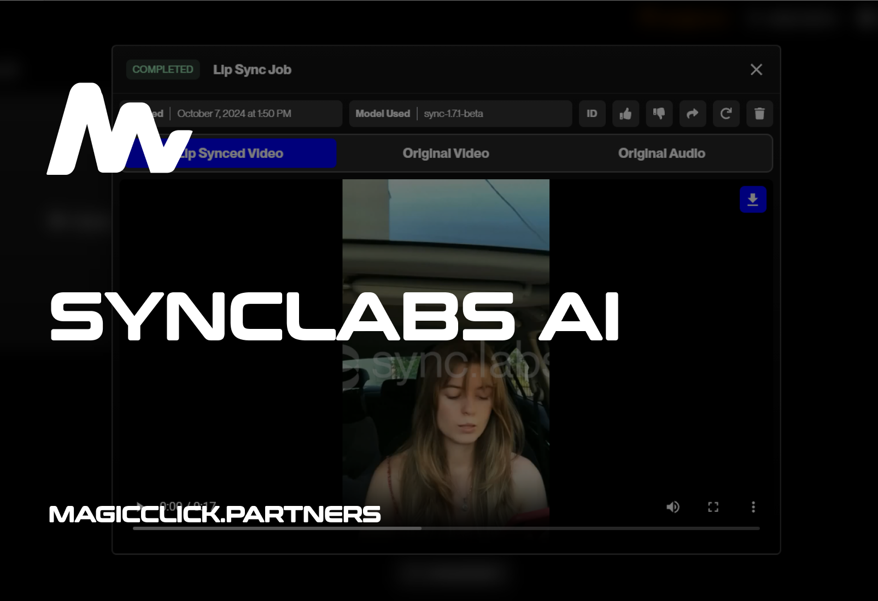Viewport: 878px width, 601px height.
Task: Copy the job ID with the ID button
Action: click(592, 114)
